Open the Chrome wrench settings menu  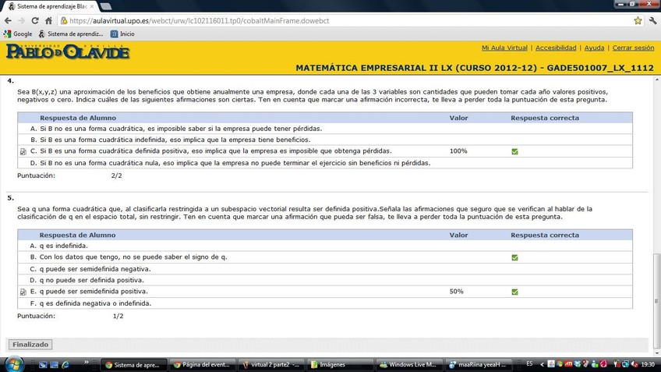point(652,20)
